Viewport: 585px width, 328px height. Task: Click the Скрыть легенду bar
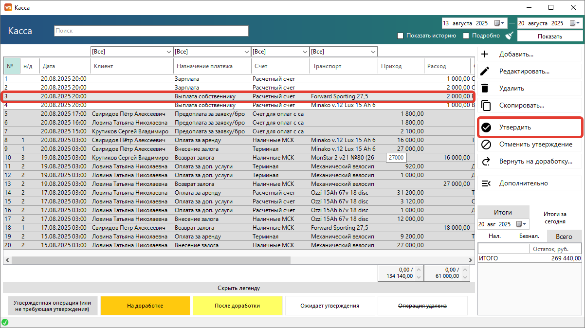(x=238, y=288)
